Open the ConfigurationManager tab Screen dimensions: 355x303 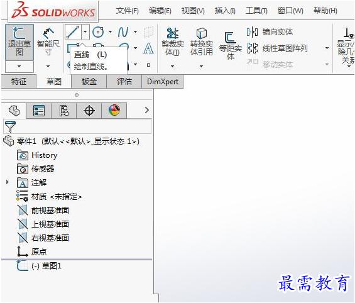click(64, 111)
